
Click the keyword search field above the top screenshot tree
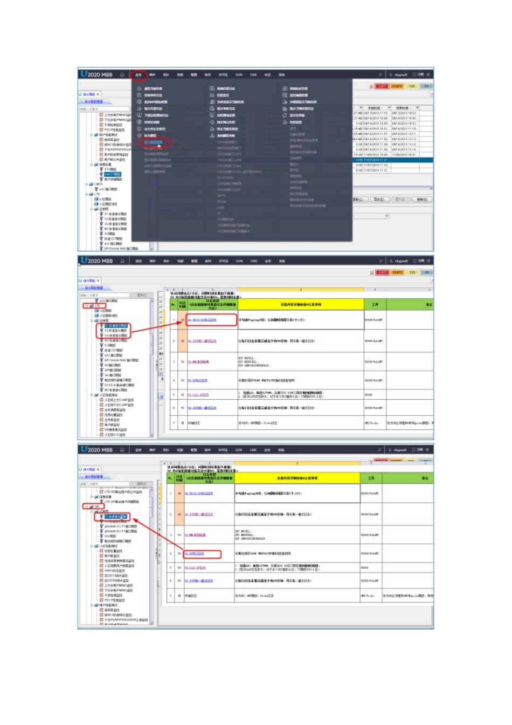[x=105, y=108]
